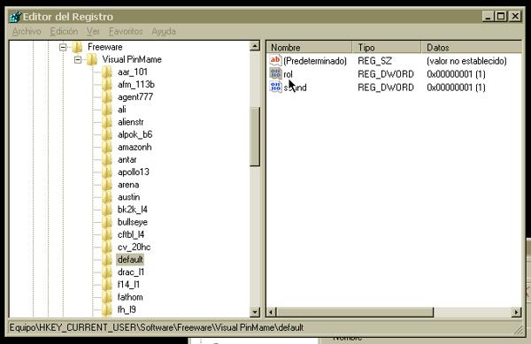This screenshot has width=531, height=344.
Task: Select the default key in tree
Action: pyautogui.click(x=130, y=260)
